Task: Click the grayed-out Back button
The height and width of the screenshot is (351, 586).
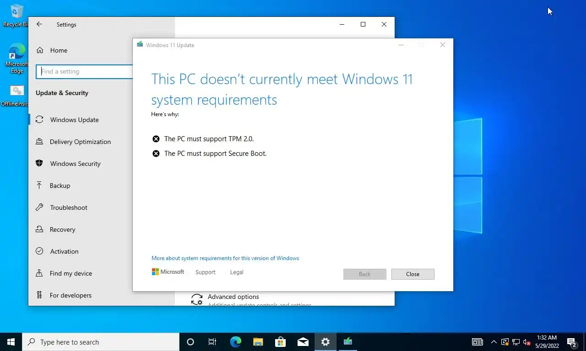Action: point(365,274)
